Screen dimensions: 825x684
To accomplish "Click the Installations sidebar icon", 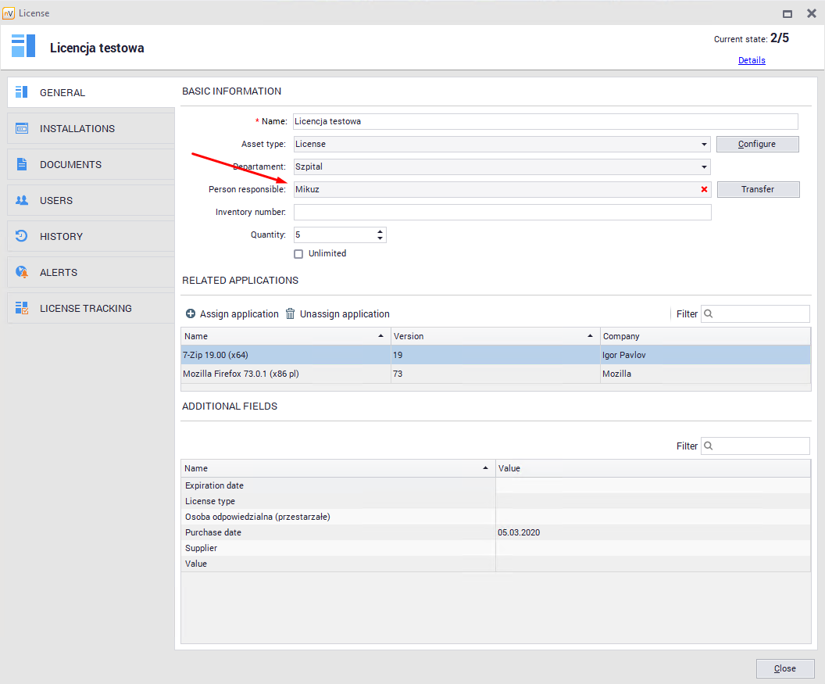I will [22, 128].
